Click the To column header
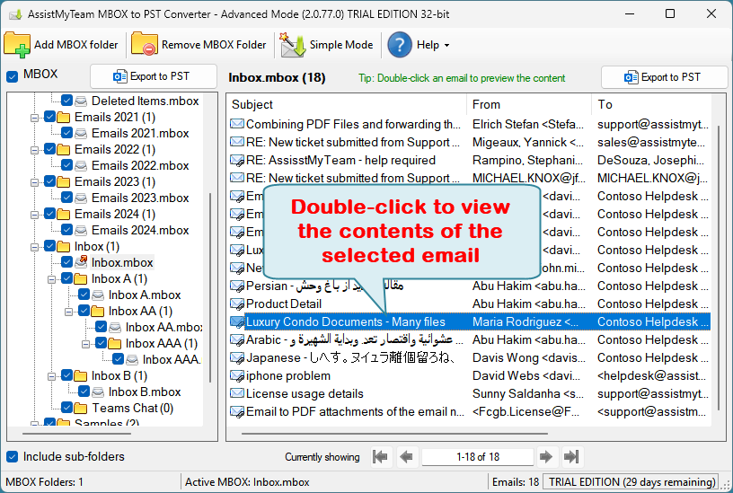733x493 pixels. (651, 105)
